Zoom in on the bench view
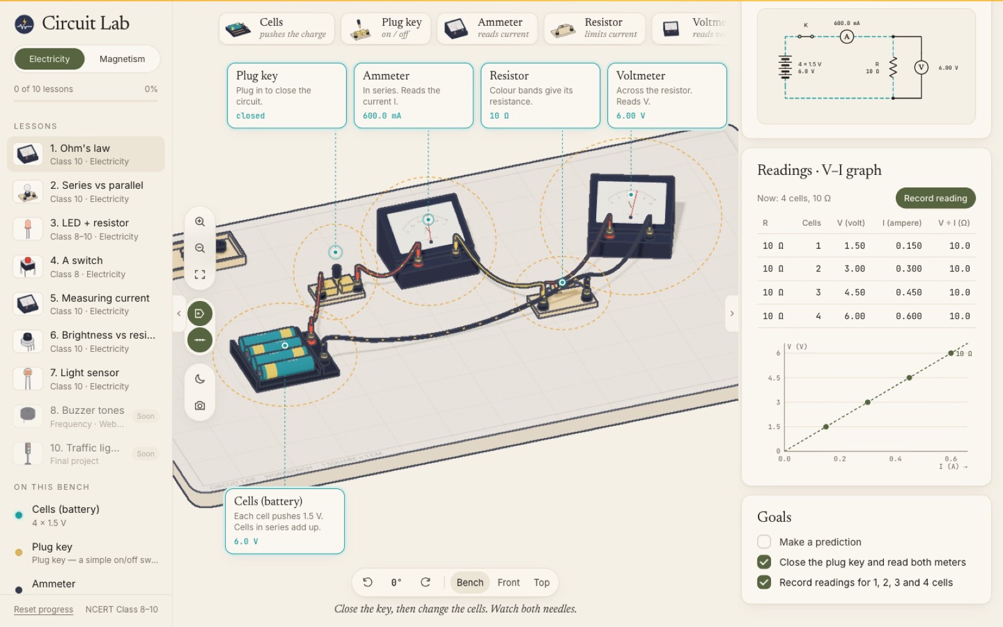Image resolution: width=1003 pixels, height=627 pixels. [200, 221]
